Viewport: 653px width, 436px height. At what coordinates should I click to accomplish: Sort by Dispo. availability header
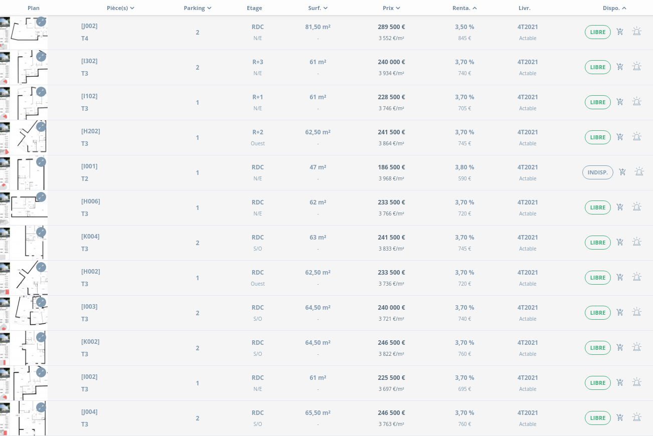click(x=614, y=8)
